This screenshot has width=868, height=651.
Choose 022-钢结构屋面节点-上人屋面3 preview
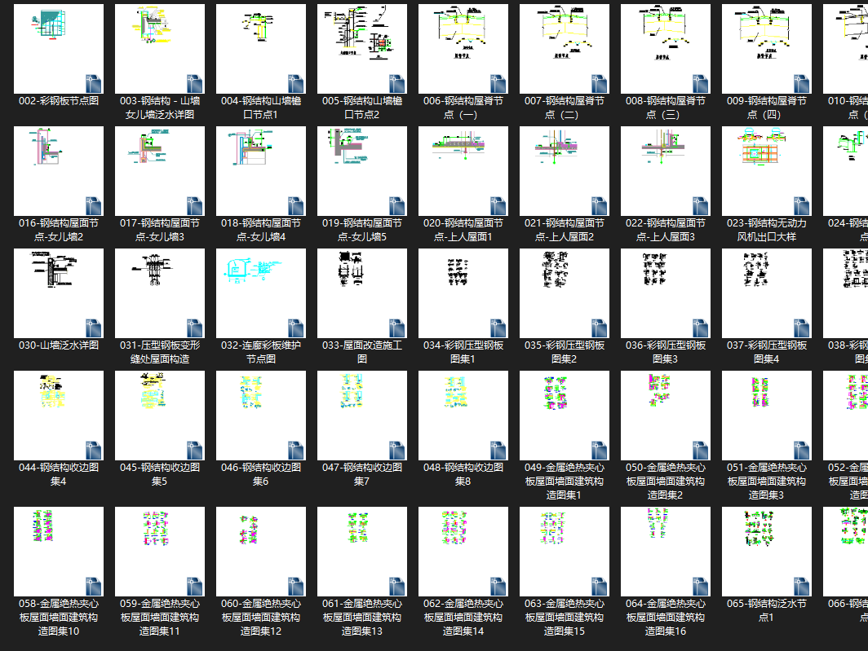[666, 171]
